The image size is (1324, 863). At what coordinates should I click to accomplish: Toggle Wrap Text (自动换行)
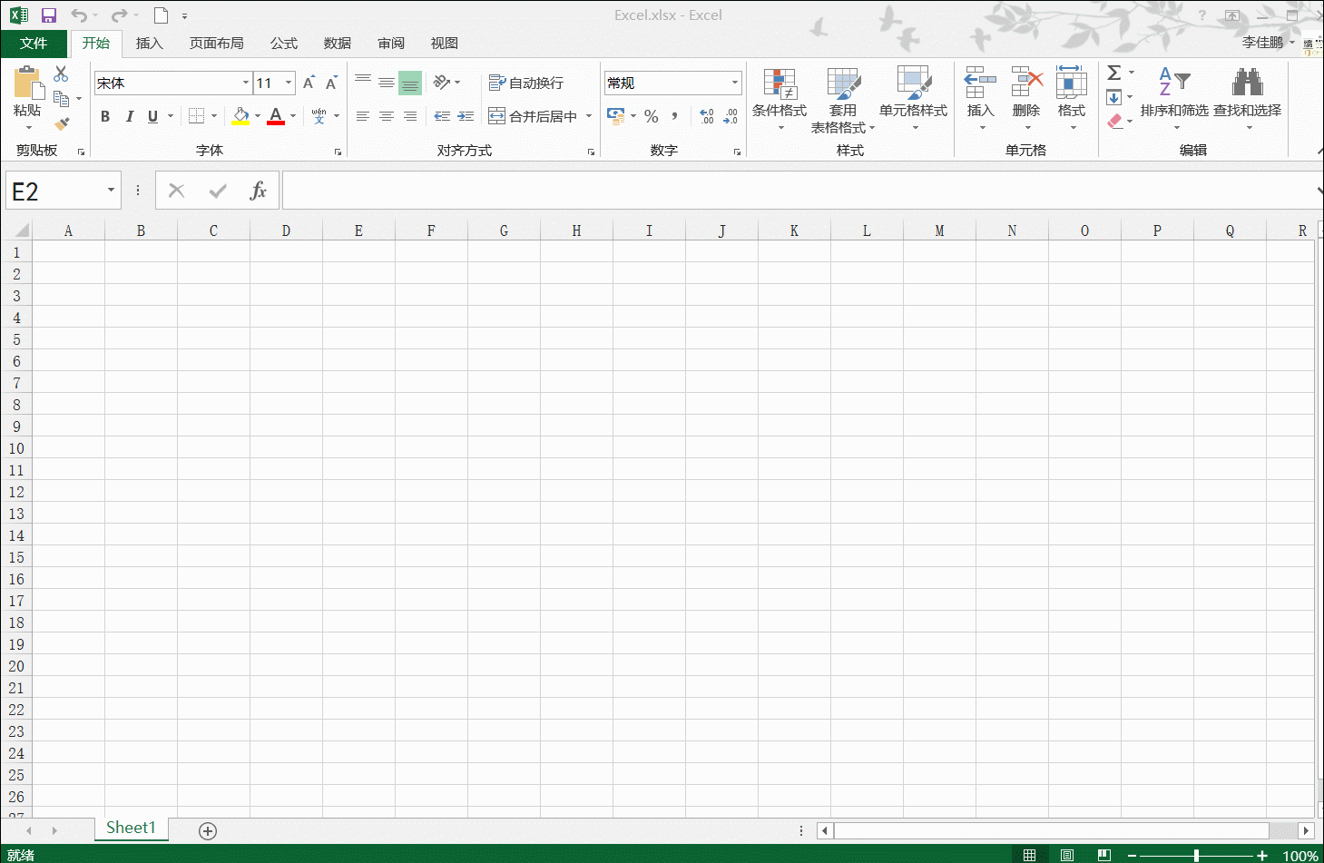click(x=526, y=83)
